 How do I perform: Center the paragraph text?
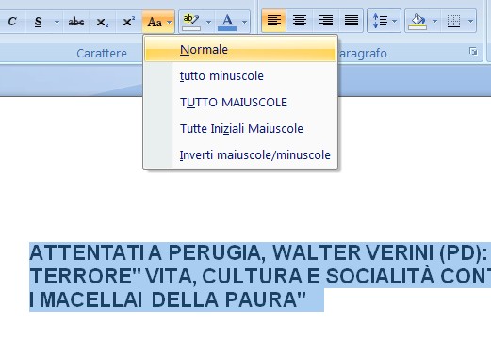(300, 21)
